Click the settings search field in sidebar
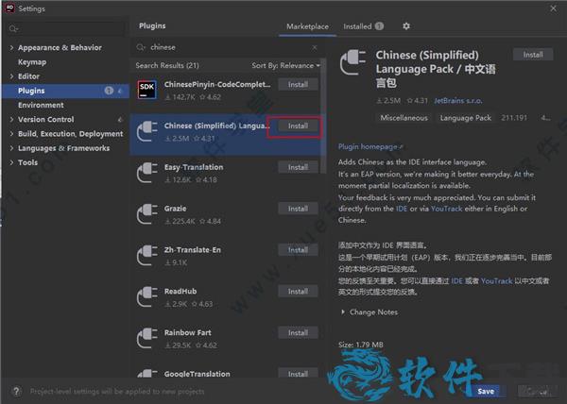 [66, 29]
